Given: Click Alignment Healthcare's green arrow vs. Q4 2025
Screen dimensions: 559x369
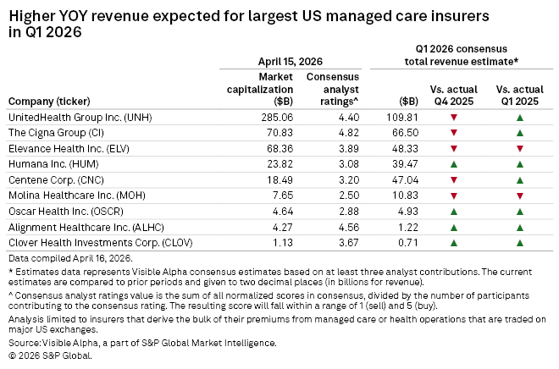Looking at the screenshot, I should 454,227.
